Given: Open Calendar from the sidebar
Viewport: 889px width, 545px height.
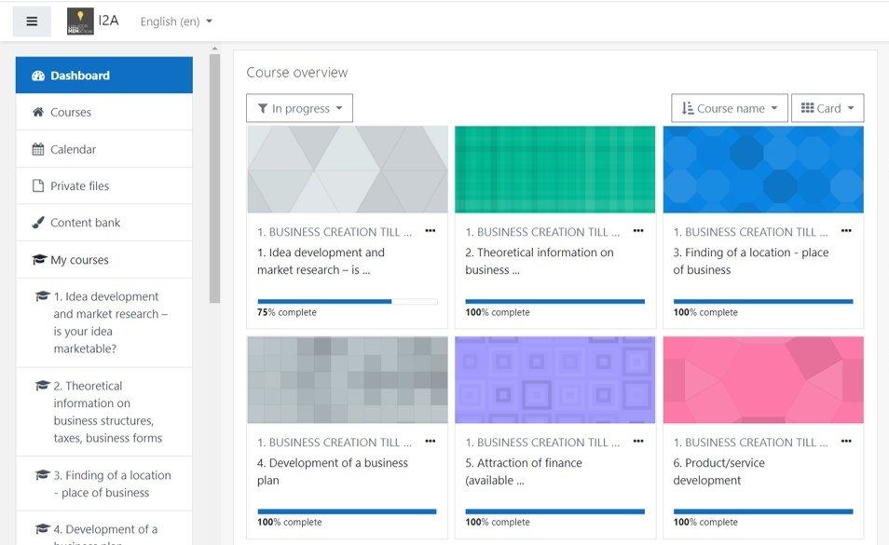Looking at the screenshot, I should [104, 149].
